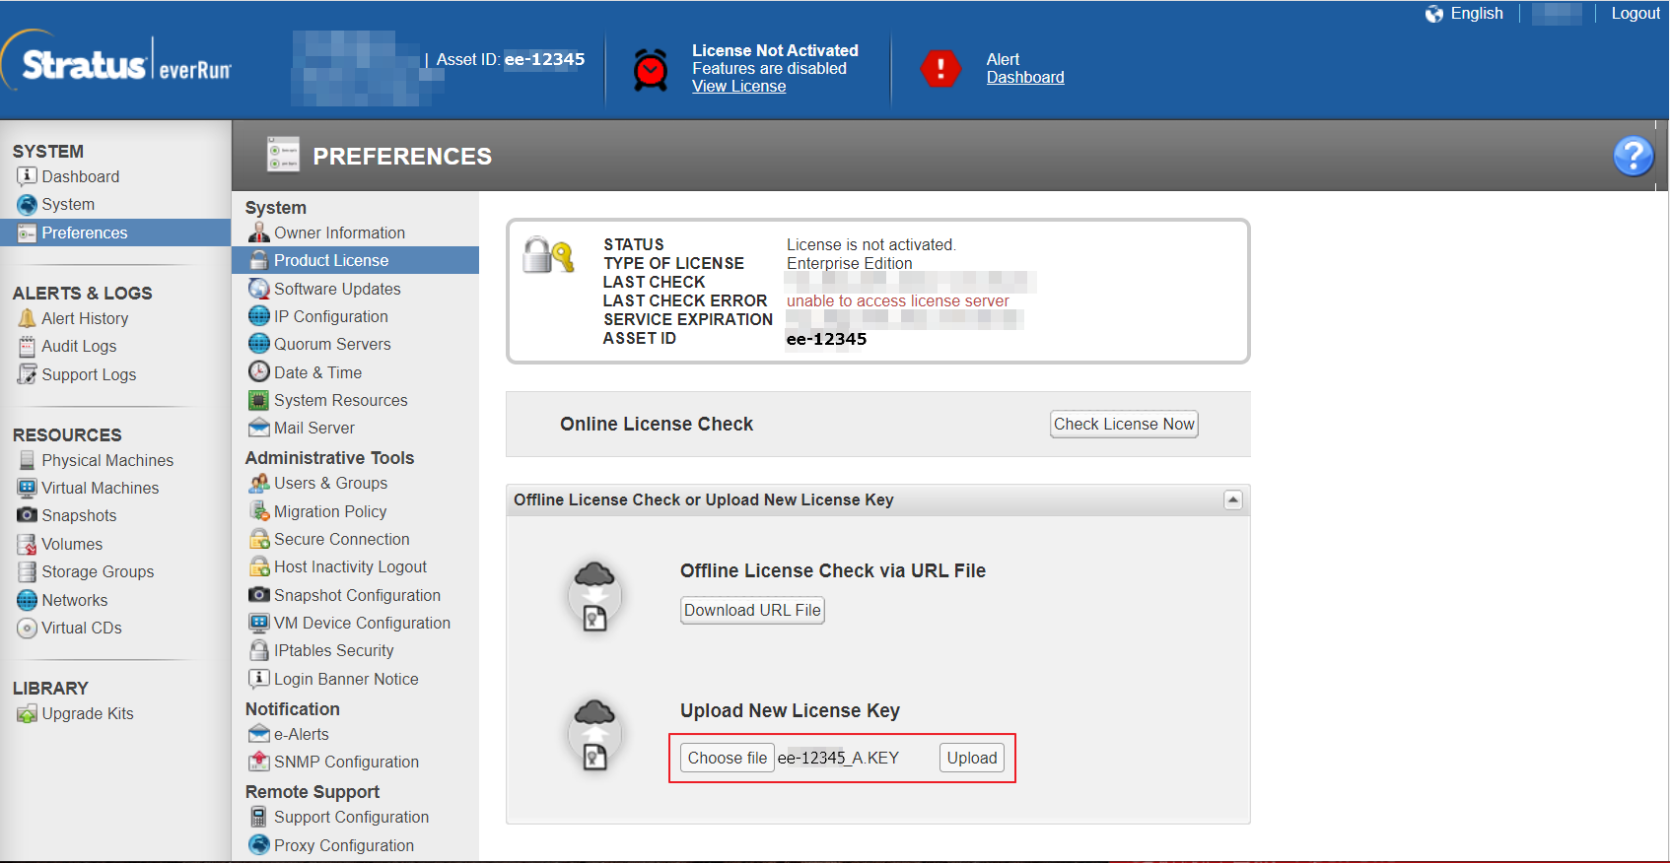
Task: Follow the View License link
Action: 738,86
